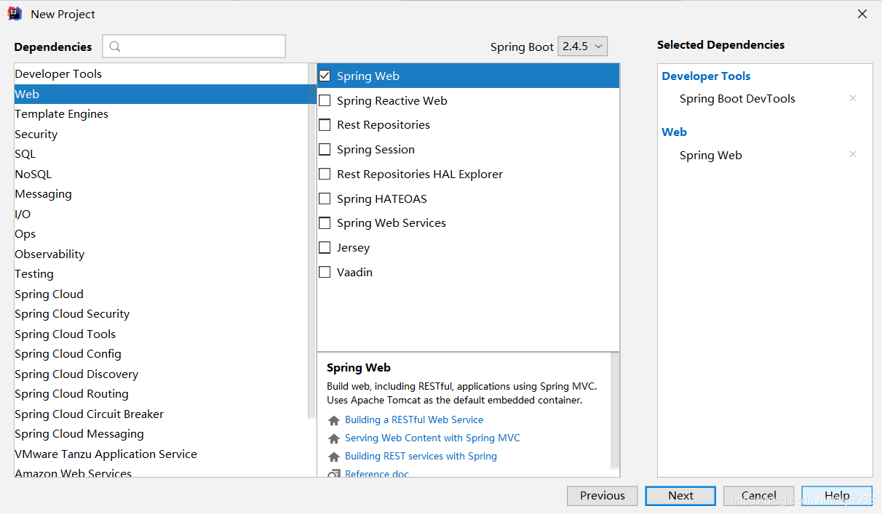This screenshot has height=514, width=882.
Task: Click the Previous button
Action: [x=603, y=496]
